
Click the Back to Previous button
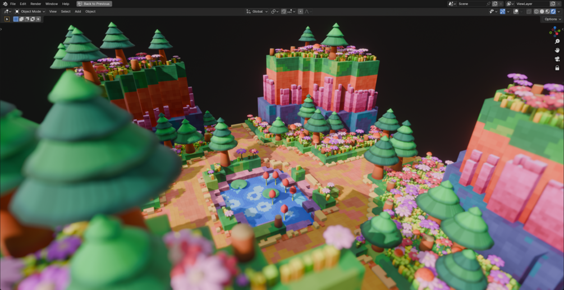(x=94, y=3)
